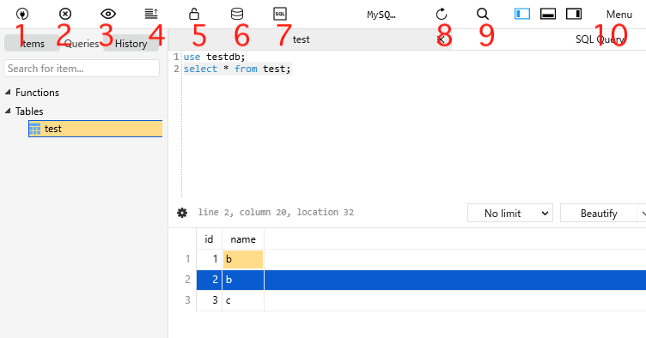Image resolution: width=646 pixels, height=338 pixels.
Task: Select the test table in tree
Action: click(x=95, y=129)
